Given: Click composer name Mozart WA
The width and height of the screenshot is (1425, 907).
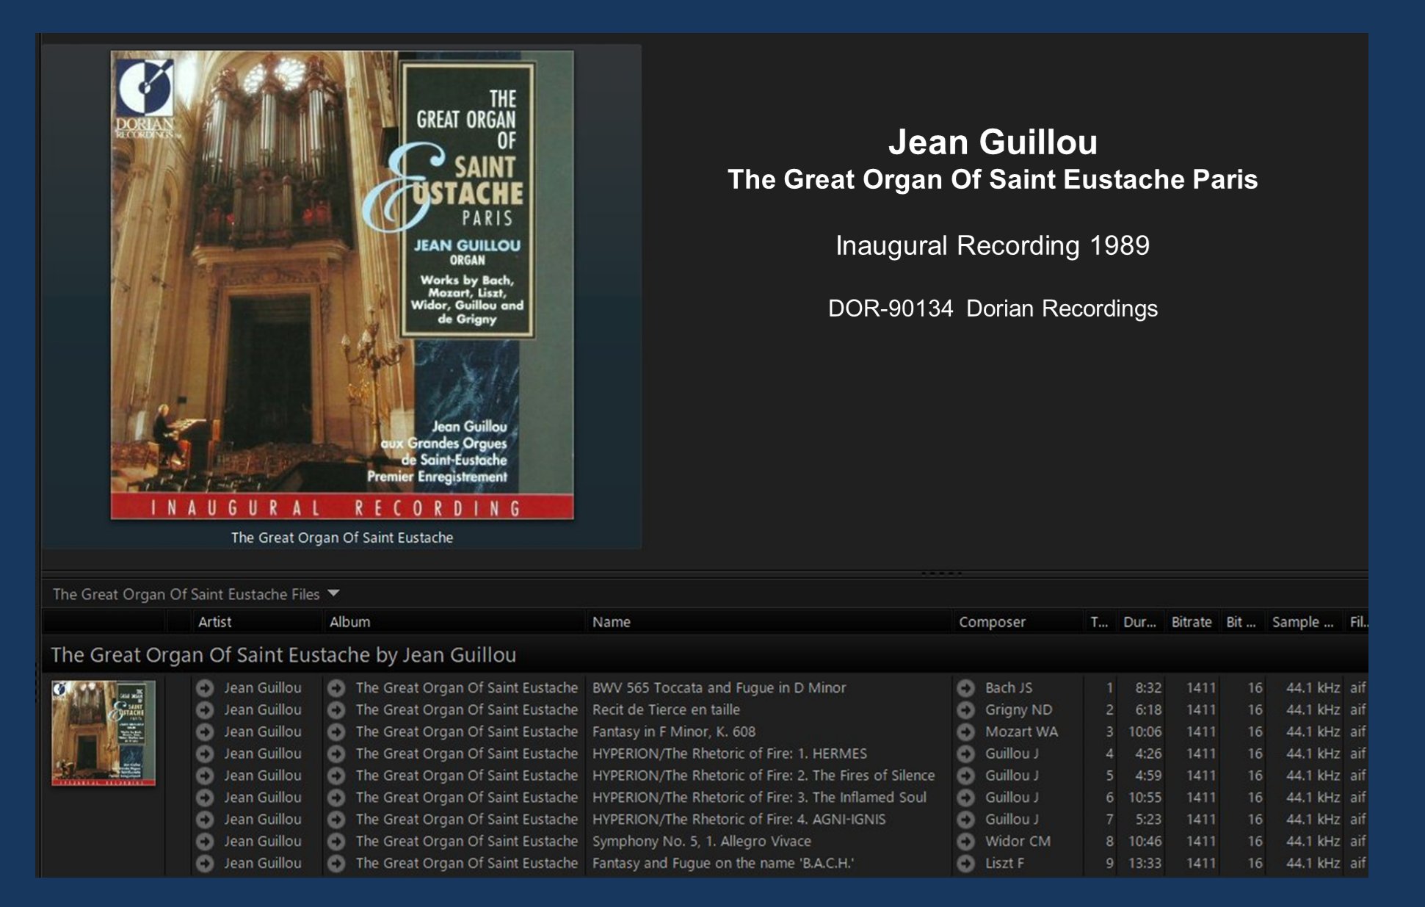Looking at the screenshot, I should [1021, 732].
